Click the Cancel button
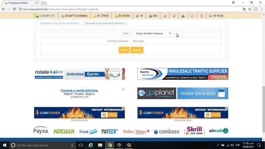265x149 pixels. coord(137,50)
